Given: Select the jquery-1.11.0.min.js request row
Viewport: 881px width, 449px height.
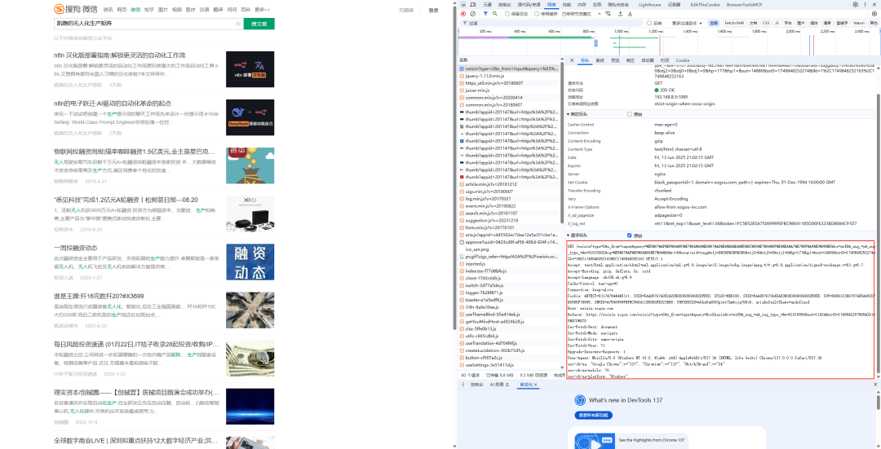Looking at the screenshot, I should pyautogui.click(x=509, y=75).
